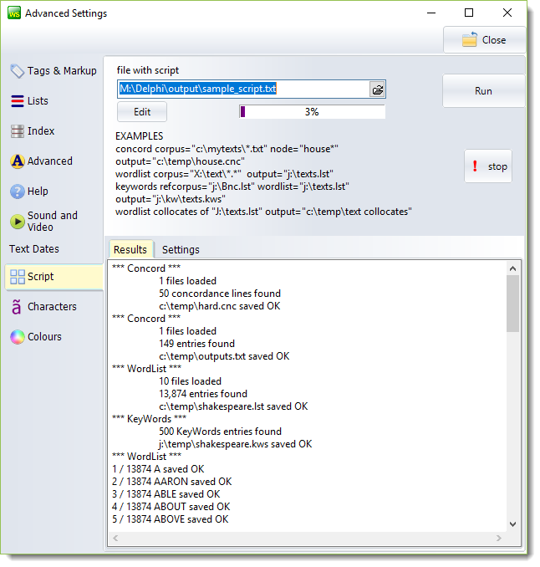Open the Tags & Markup section
Image resolution: width=540 pixels, height=567 pixels.
click(62, 71)
